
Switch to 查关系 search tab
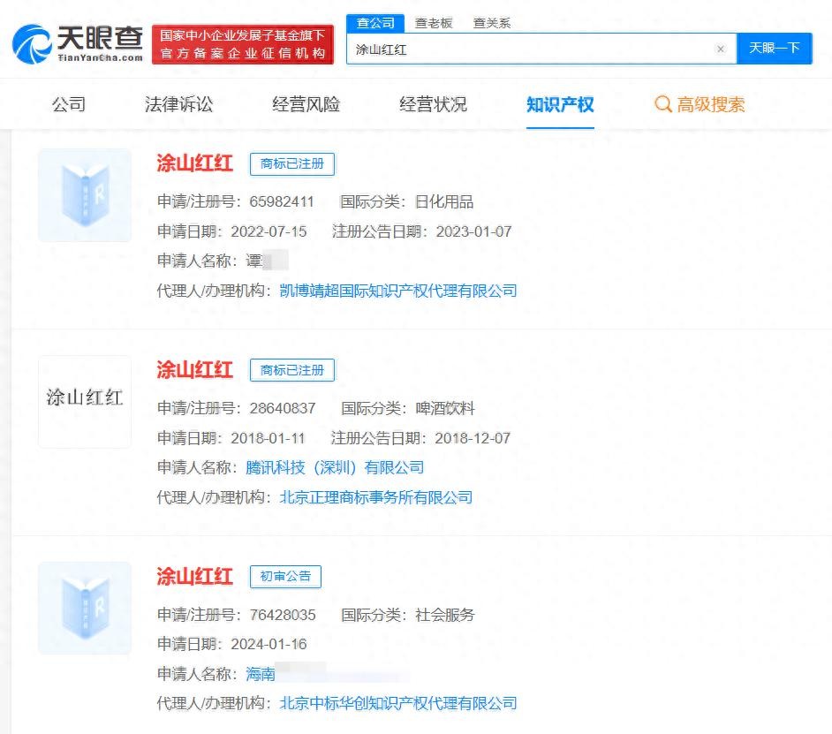point(491,23)
